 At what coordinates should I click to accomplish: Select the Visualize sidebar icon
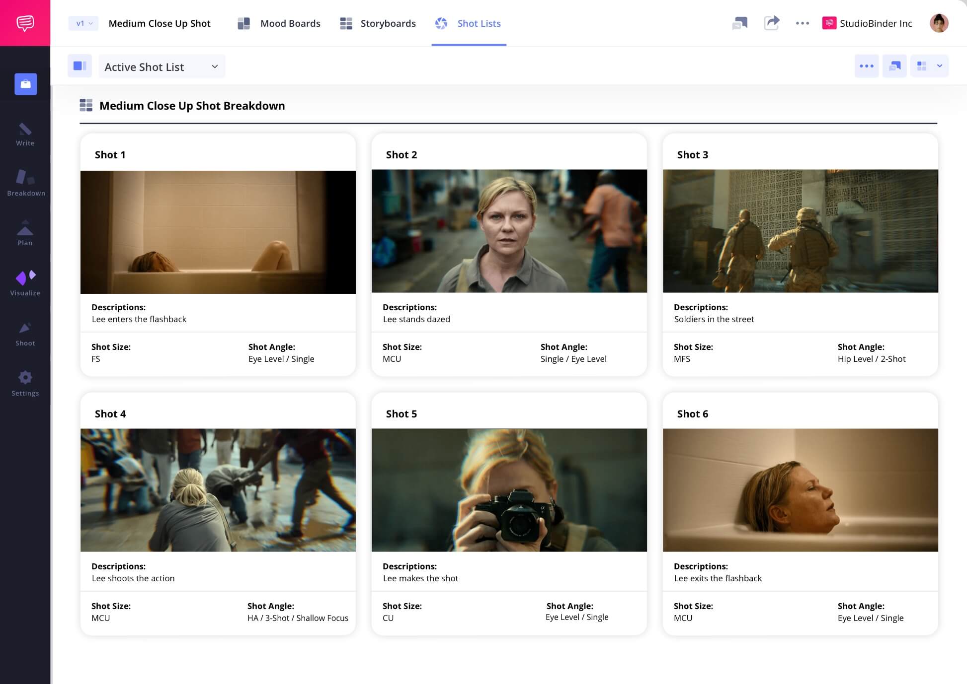[x=25, y=283]
